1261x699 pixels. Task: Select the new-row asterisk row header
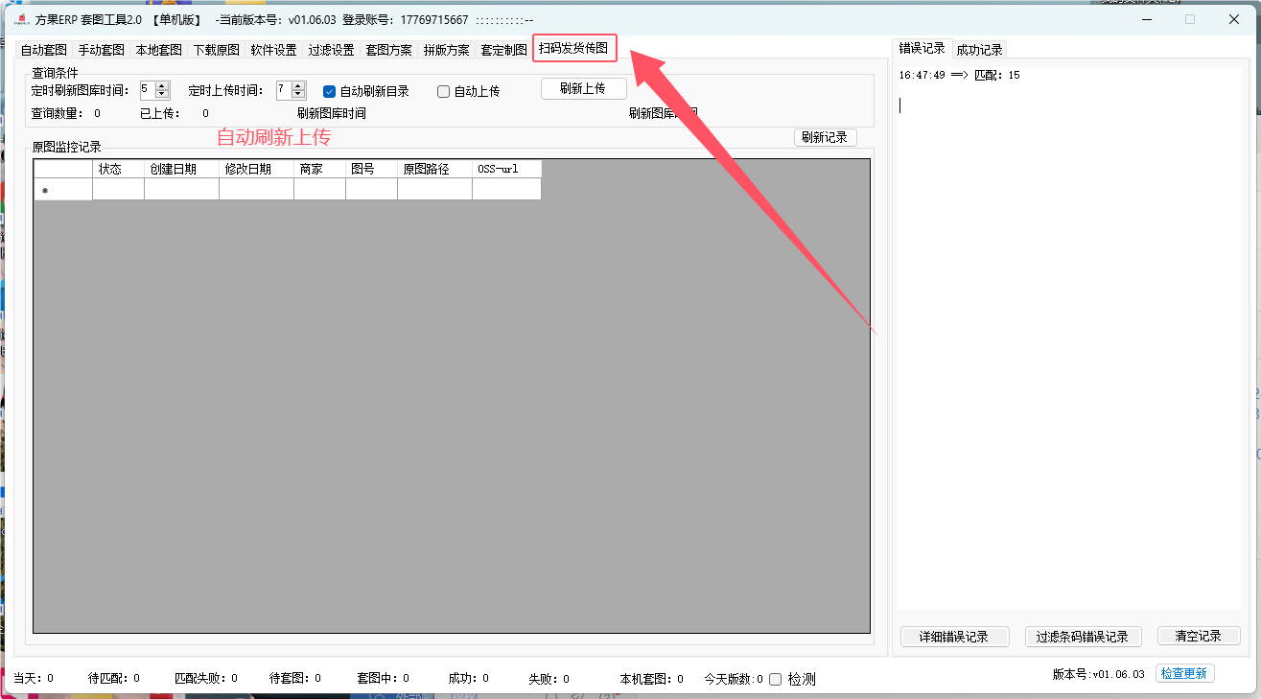click(x=63, y=190)
